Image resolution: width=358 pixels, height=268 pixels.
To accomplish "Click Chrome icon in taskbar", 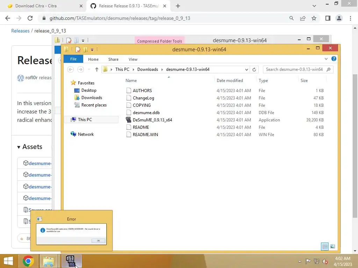I will pos(28,261).
